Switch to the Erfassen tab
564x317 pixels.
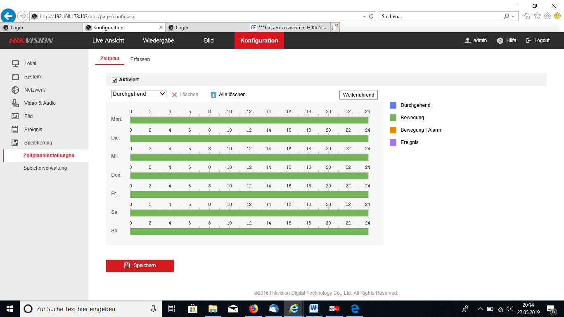[140, 59]
